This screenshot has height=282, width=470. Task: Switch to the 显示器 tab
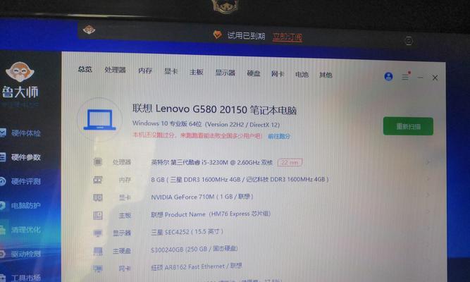pyautogui.click(x=225, y=73)
